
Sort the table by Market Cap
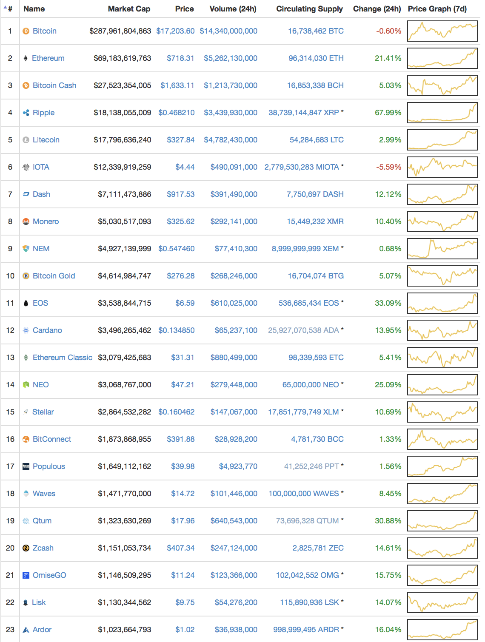pos(129,9)
